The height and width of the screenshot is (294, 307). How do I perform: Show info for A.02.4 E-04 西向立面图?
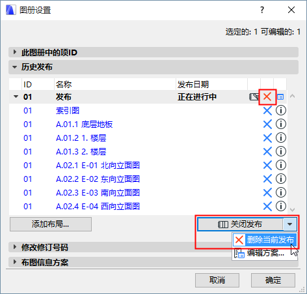[281, 206]
